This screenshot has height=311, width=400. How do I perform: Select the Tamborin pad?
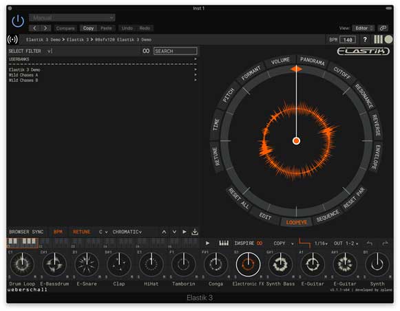point(184,264)
